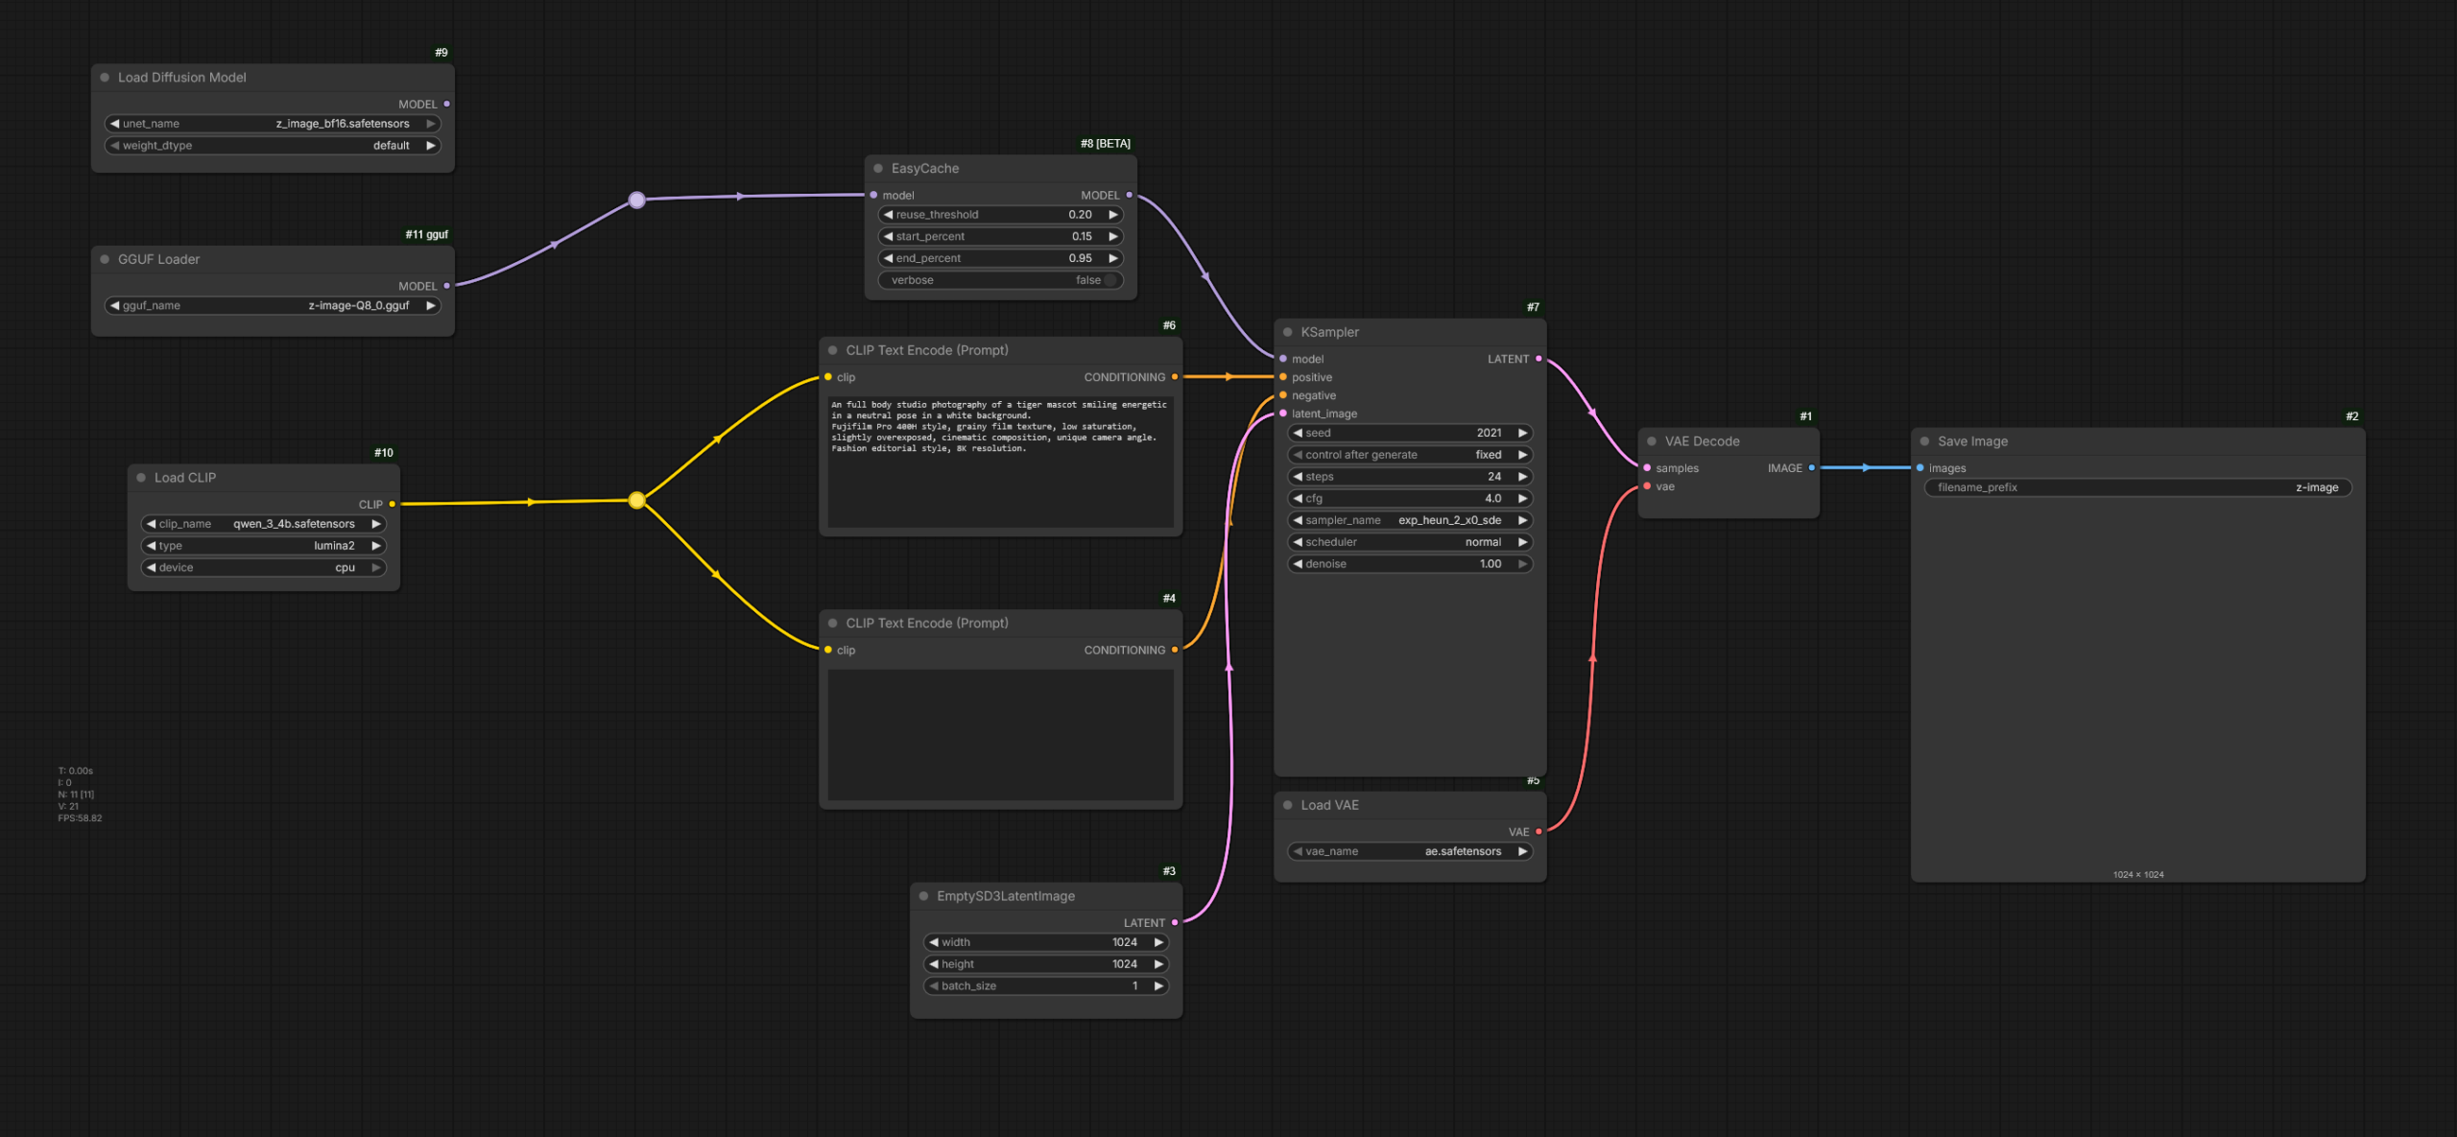Collapse the Load Diffusion Model node
Image resolution: width=2457 pixels, height=1137 pixels.
(105, 78)
